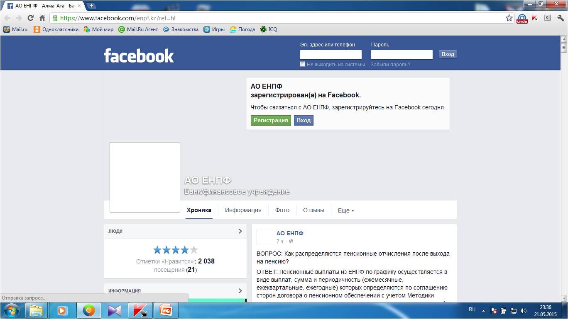Image resolution: width=568 pixels, height=319 pixels.
Task: Focus the email or phone input field
Action: click(331, 54)
